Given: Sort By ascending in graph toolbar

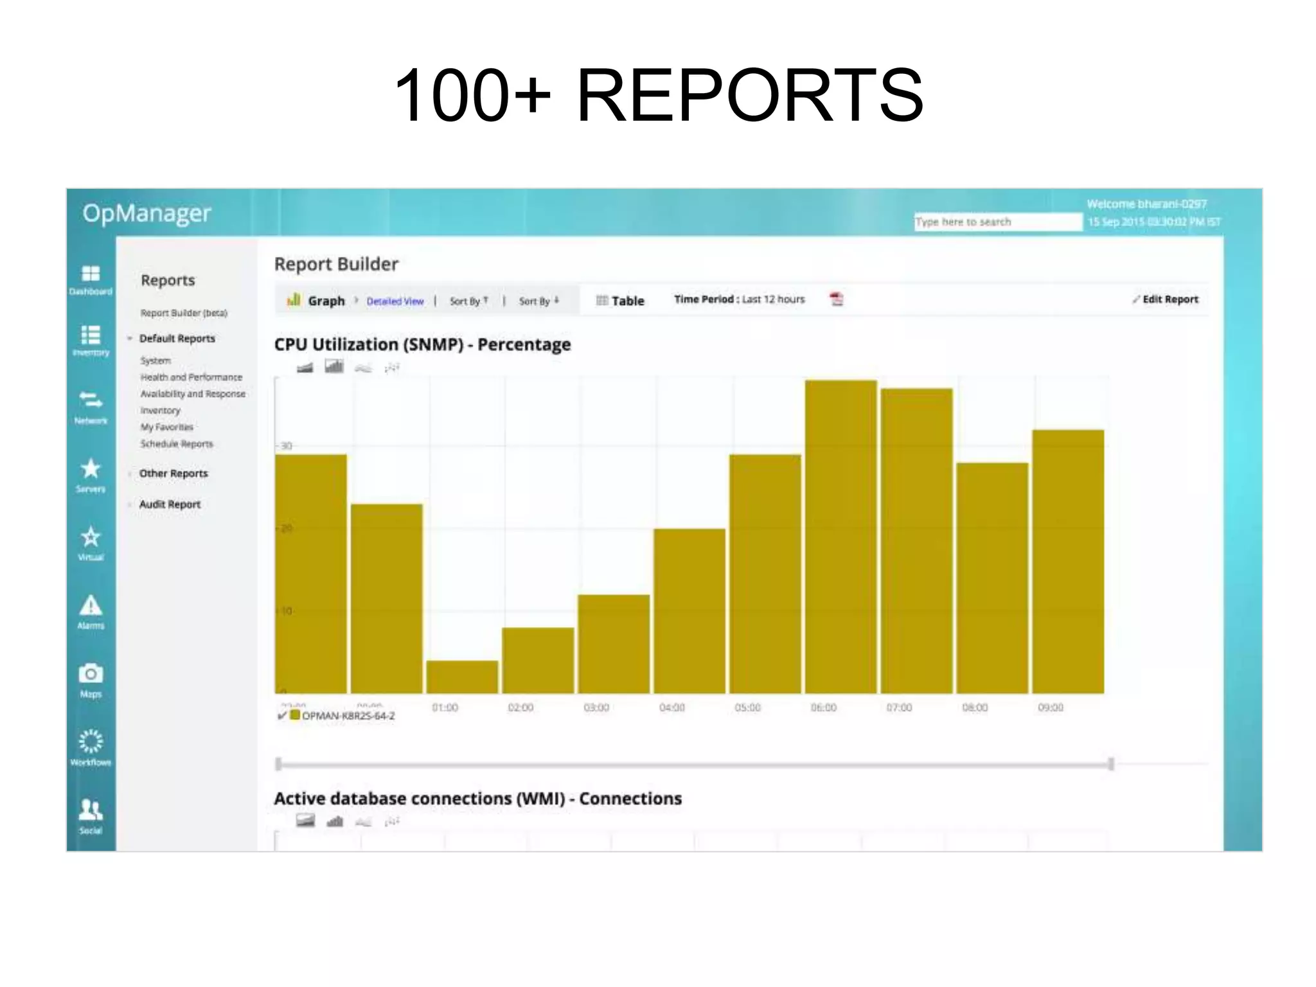Looking at the screenshot, I should [469, 301].
